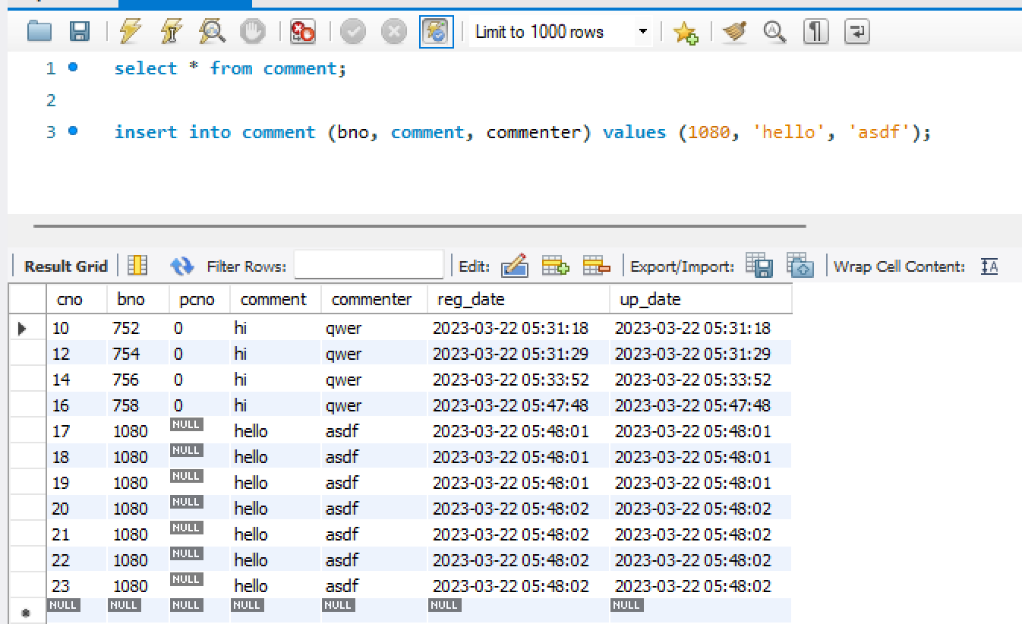Sort by the commenter column header
The image size is (1022, 624).
pyautogui.click(x=374, y=299)
